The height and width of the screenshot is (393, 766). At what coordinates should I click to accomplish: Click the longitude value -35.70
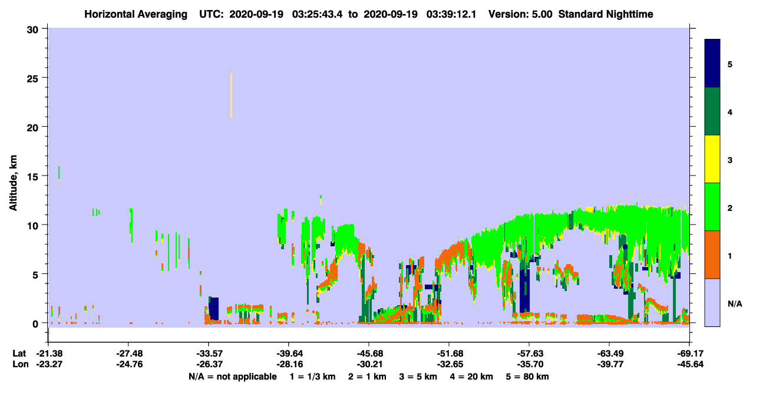pos(529,364)
